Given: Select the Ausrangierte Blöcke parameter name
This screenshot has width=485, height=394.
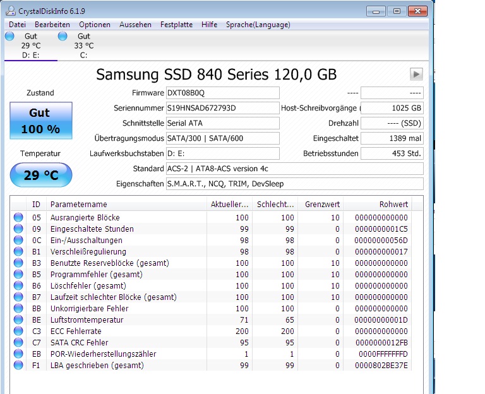Looking at the screenshot, I should pos(85,217).
